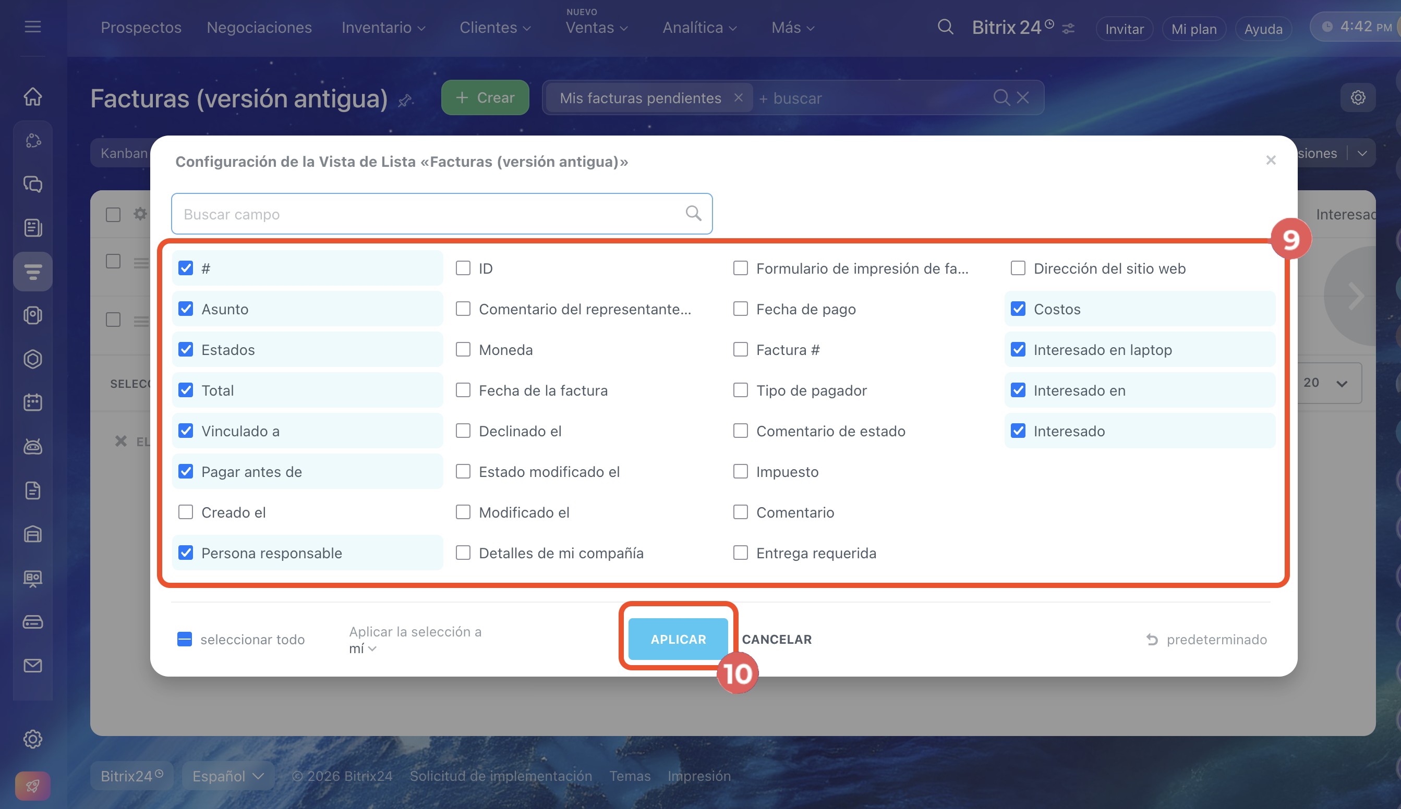Viewport: 1401px width, 809px height.
Task: Open the Negociaciones menu item
Action: (259, 27)
